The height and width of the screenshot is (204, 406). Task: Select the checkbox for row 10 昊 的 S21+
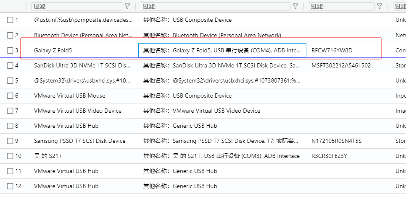tap(10, 156)
